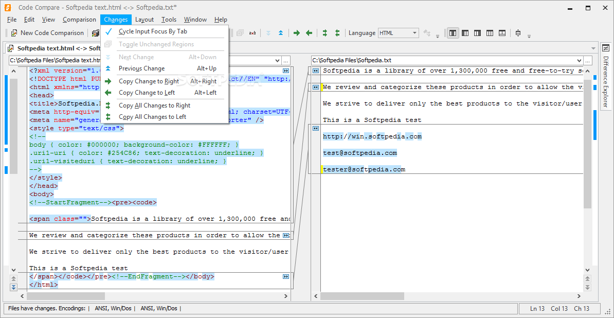This screenshot has width=614, height=318.
Task: Click the 'Ln 13' status bar entry
Action: click(538, 309)
